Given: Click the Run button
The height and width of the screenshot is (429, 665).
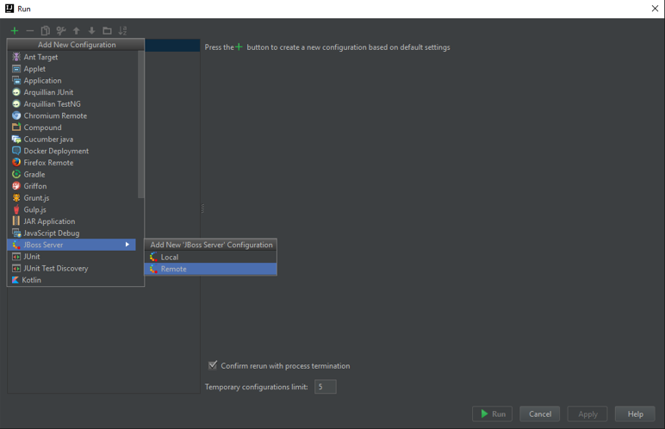Looking at the screenshot, I should click(x=492, y=413).
